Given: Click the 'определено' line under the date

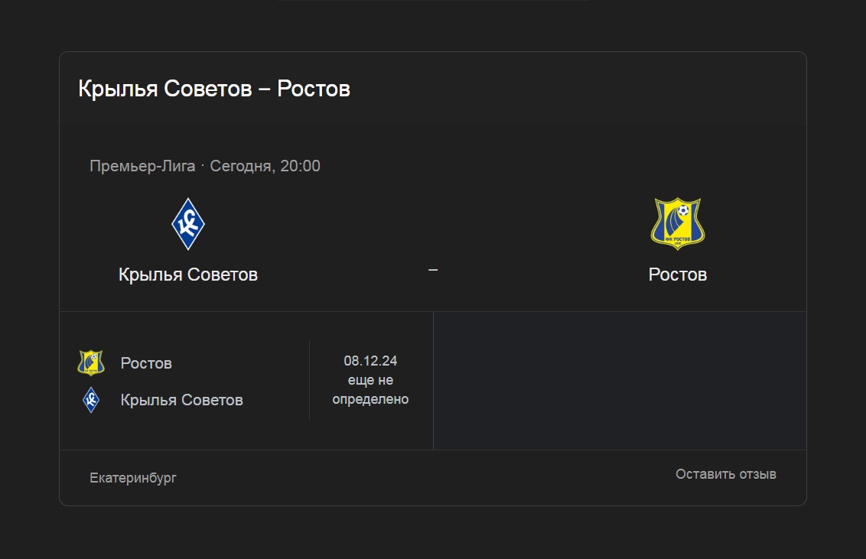Looking at the screenshot, I should [370, 399].
